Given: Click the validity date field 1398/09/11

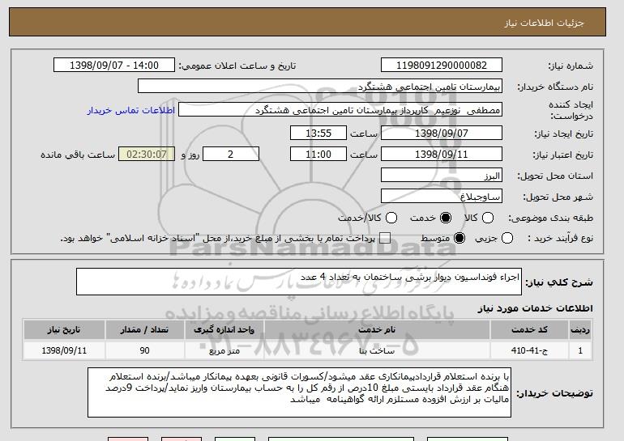Looking at the screenshot, I should coord(442,154).
